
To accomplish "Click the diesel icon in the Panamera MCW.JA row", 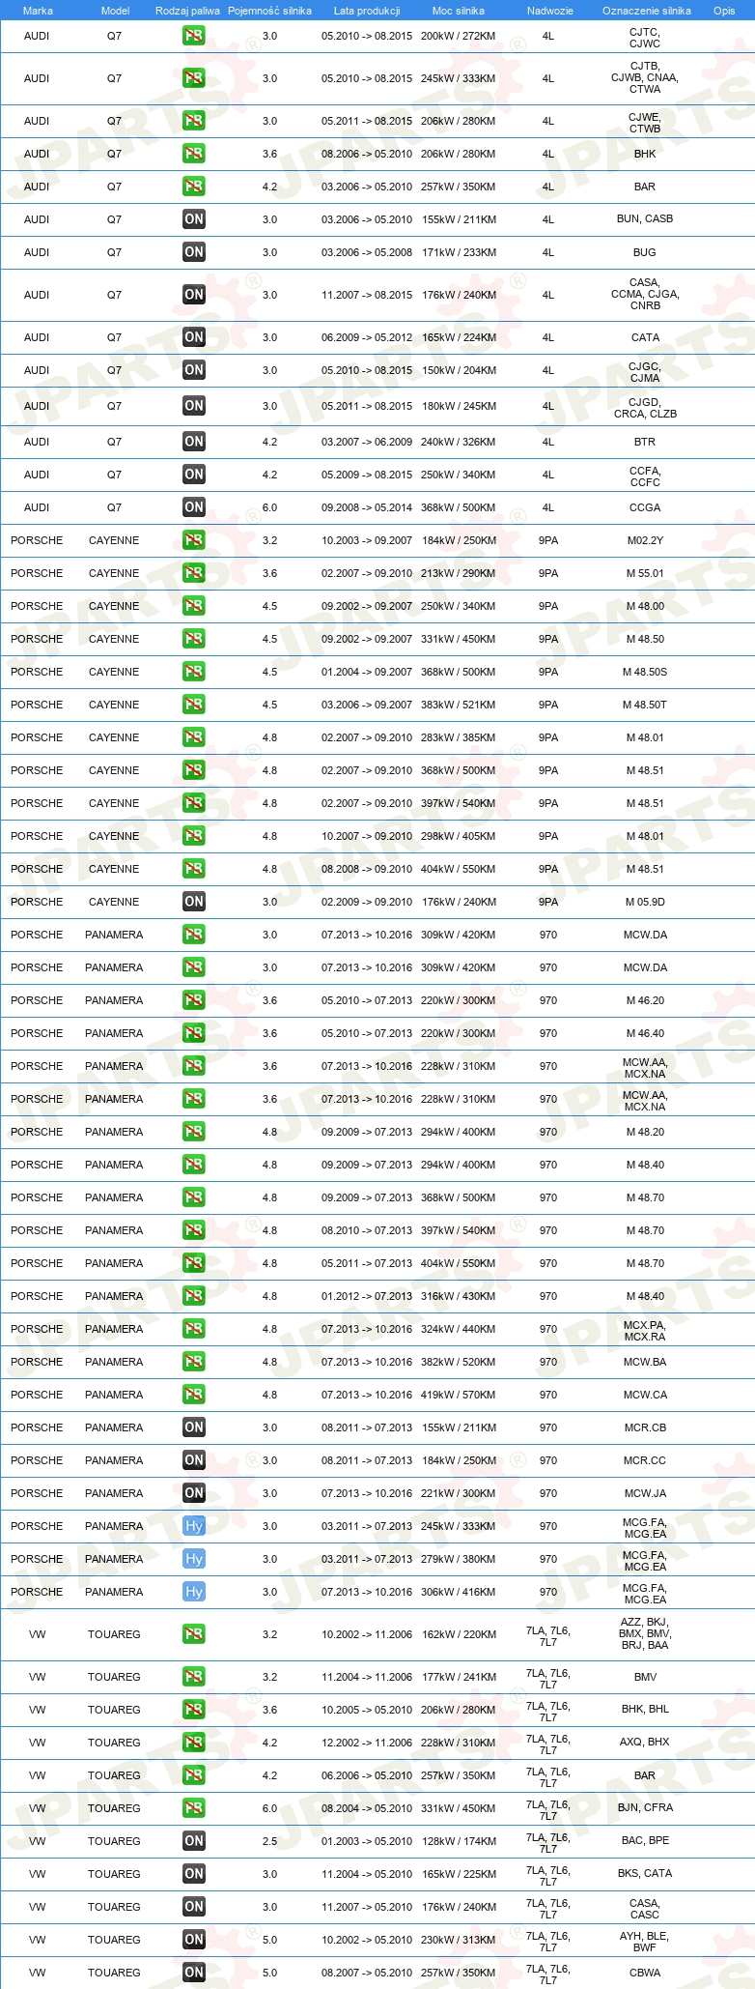I will coord(194,1494).
